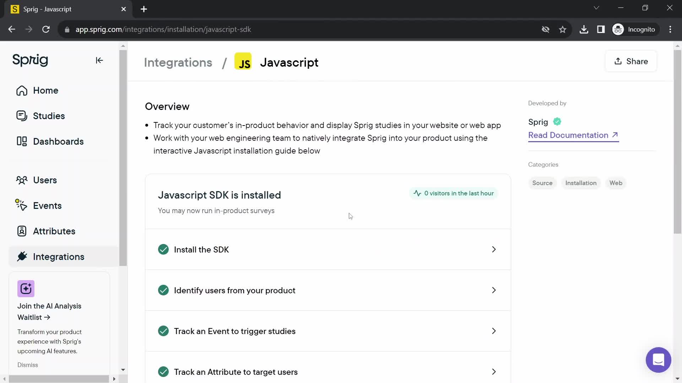The height and width of the screenshot is (383, 682).
Task: Open the chat support bubble
Action: click(658, 360)
